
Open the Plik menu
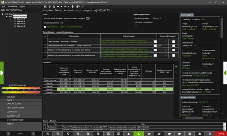[x=4, y=6]
